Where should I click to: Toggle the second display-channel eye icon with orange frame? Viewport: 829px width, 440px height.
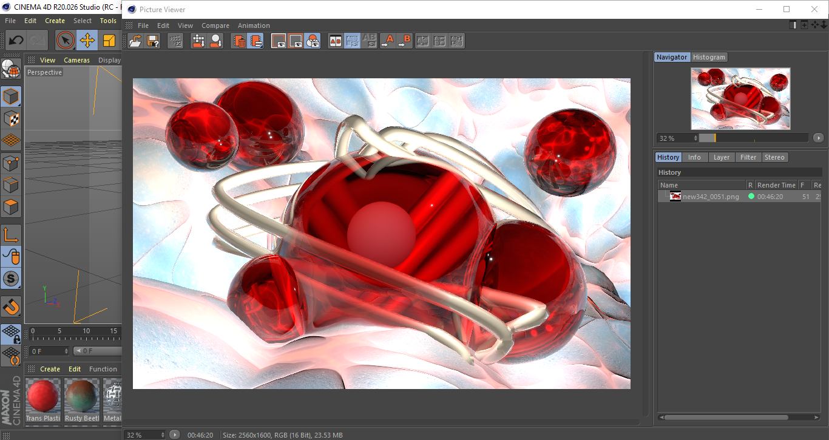pos(296,41)
